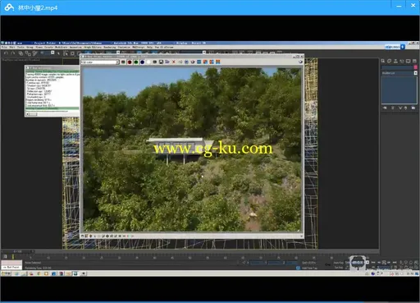Click the time slider handle
The image size is (420, 303).
[x=17, y=251]
